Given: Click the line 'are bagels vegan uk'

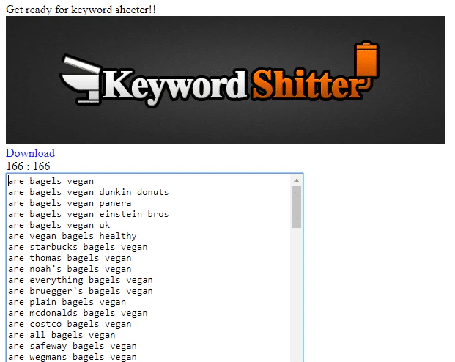Looking at the screenshot, I should coord(59,225).
